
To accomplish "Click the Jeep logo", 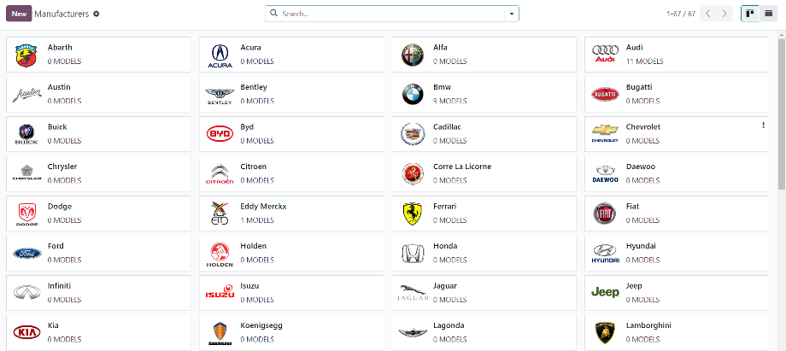I will click(x=605, y=292).
